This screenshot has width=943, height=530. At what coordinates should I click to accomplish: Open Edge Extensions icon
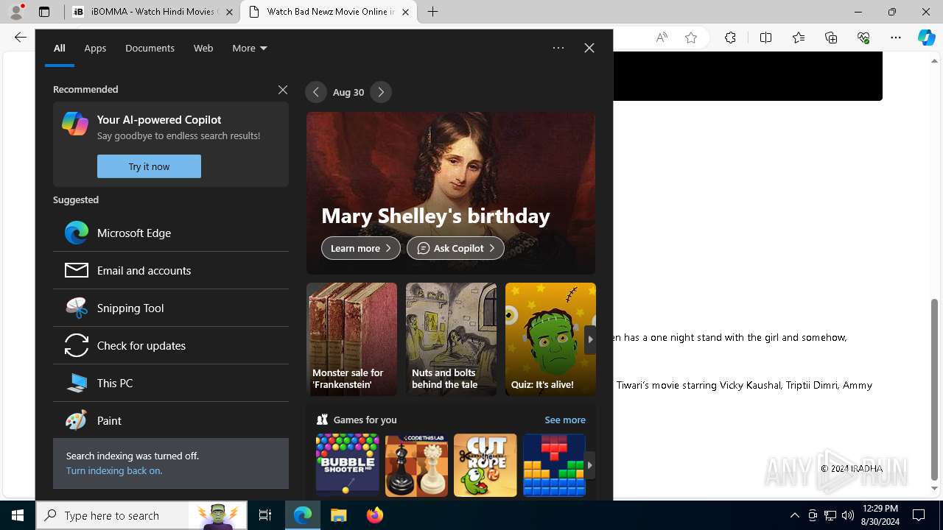(730, 38)
